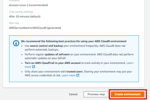Viewport: 150px width, 100px height.
Task: Click the bold 'source control and backup' text
Action: click(46, 46)
